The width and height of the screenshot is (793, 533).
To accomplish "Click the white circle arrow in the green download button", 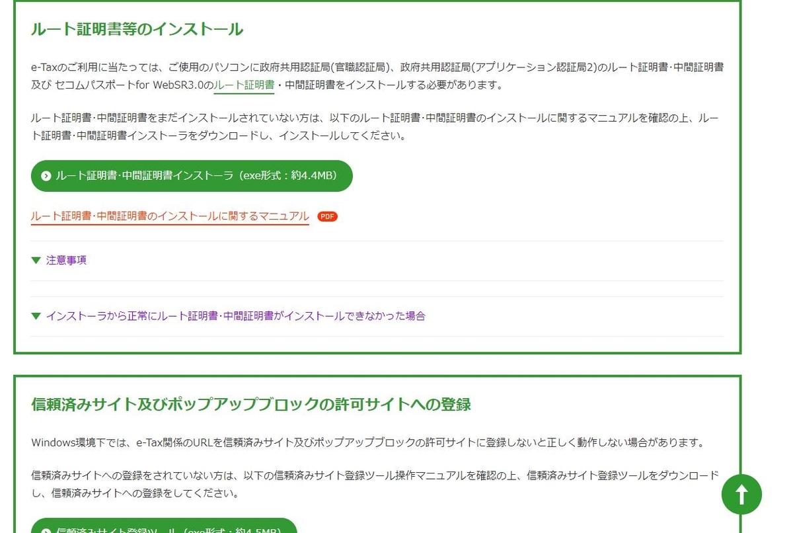I will pos(45,176).
